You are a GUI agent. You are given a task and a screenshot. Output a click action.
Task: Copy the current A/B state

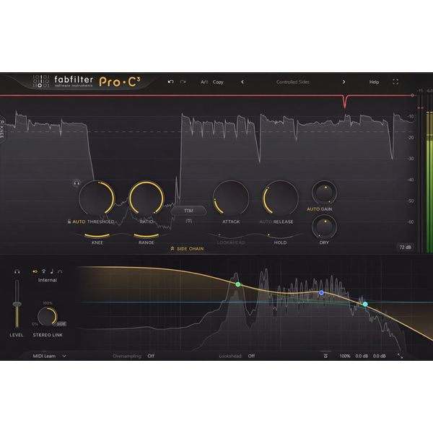click(218, 82)
